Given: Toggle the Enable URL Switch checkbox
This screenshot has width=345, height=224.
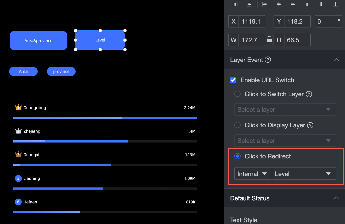Looking at the screenshot, I should 233,80.
